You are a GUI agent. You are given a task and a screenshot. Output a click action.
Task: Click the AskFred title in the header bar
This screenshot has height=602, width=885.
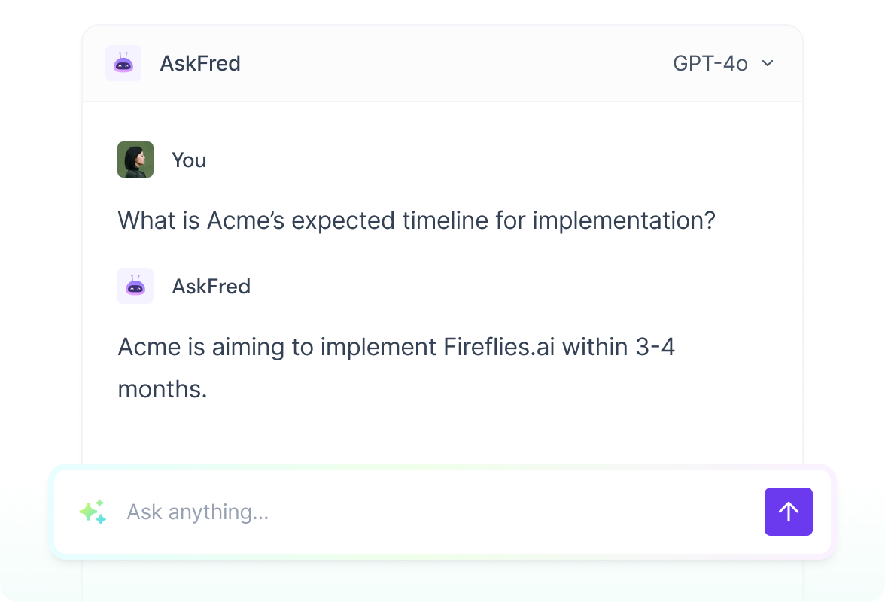[x=201, y=63]
